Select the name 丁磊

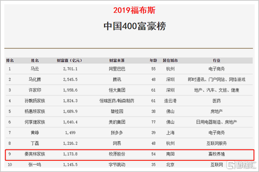[35, 143]
